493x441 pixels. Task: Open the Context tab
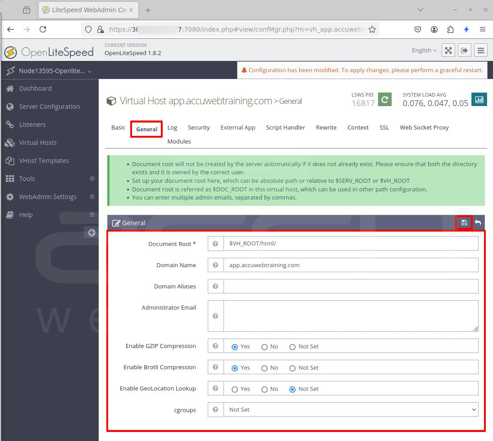pos(358,128)
